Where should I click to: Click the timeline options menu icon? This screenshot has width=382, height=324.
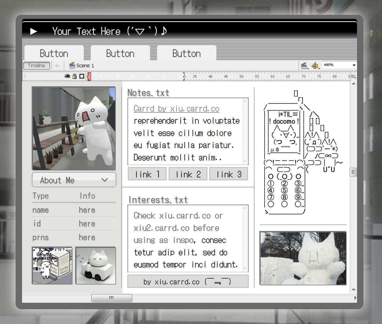point(354,77)
